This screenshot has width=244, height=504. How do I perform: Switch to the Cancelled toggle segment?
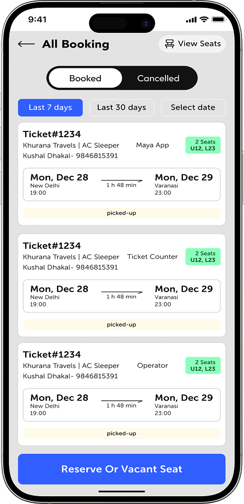click(158, 78)
